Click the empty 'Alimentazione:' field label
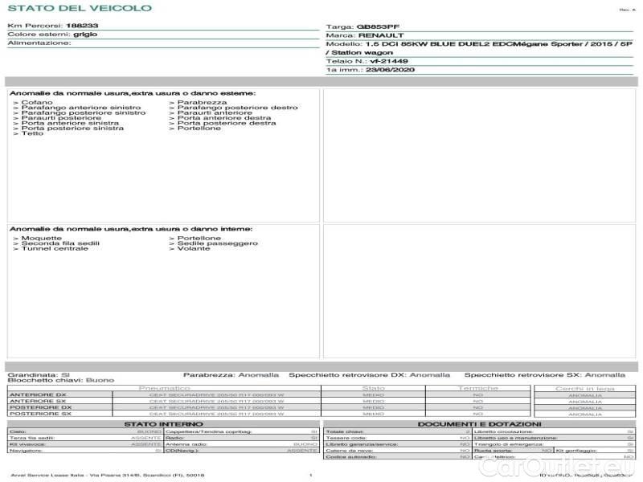643x482 pixels. coord(39,43)
